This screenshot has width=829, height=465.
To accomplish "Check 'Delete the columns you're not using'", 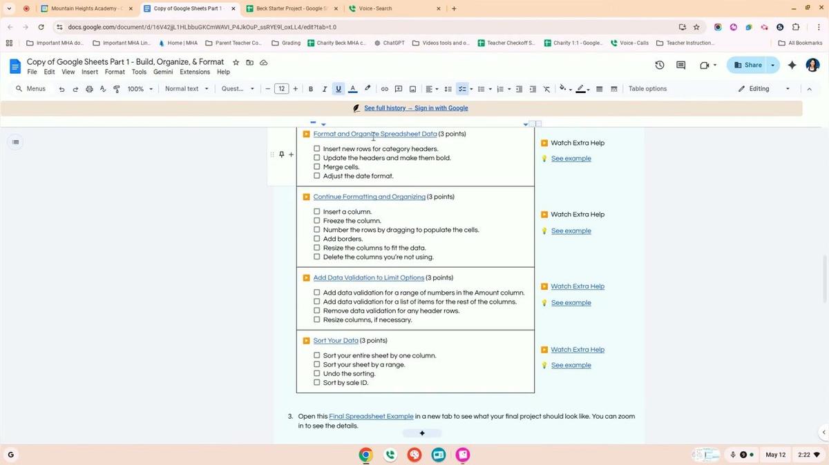I will (x=317, y=257).
